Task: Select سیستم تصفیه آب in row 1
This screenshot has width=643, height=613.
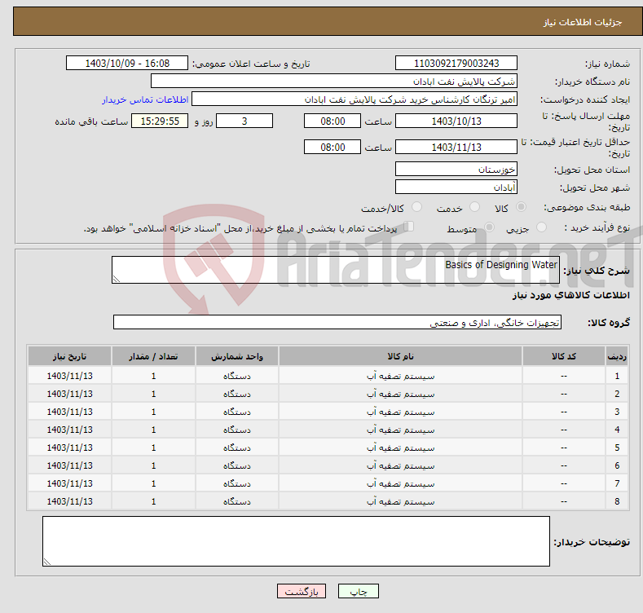Action: tap(400, 376)
